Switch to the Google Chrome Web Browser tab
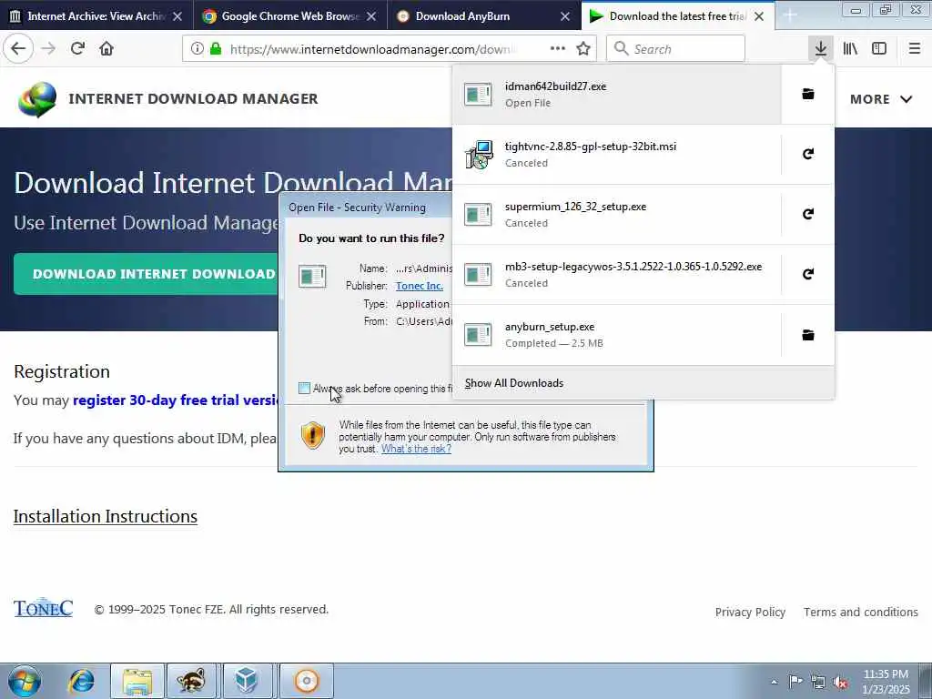The height and width of the screenshot is (699, 932). click(290, 16)
